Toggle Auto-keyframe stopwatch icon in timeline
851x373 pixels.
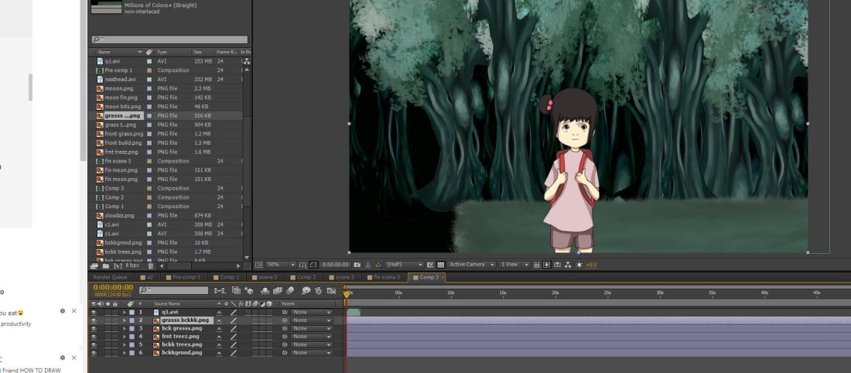point(319,290)
